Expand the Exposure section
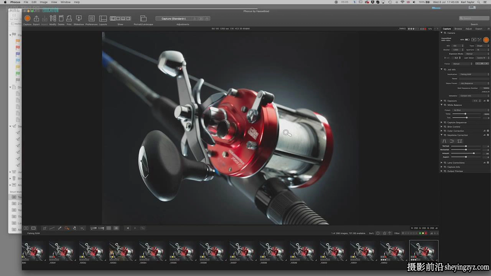Screen dimensions: 491x276 coord(442,101)
